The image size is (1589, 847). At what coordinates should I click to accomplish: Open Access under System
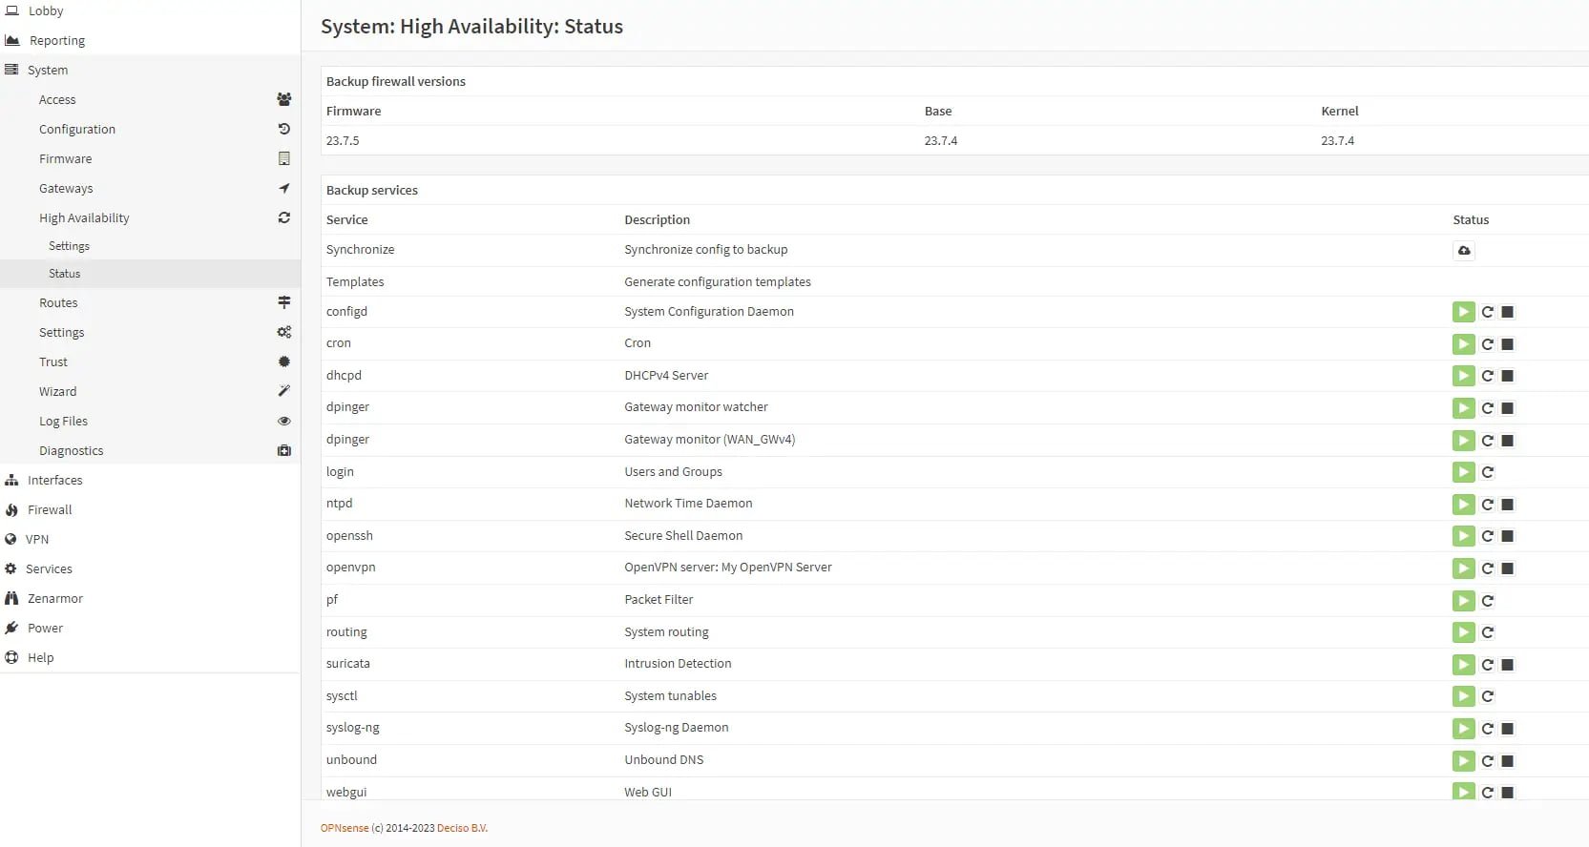(150, 99)
